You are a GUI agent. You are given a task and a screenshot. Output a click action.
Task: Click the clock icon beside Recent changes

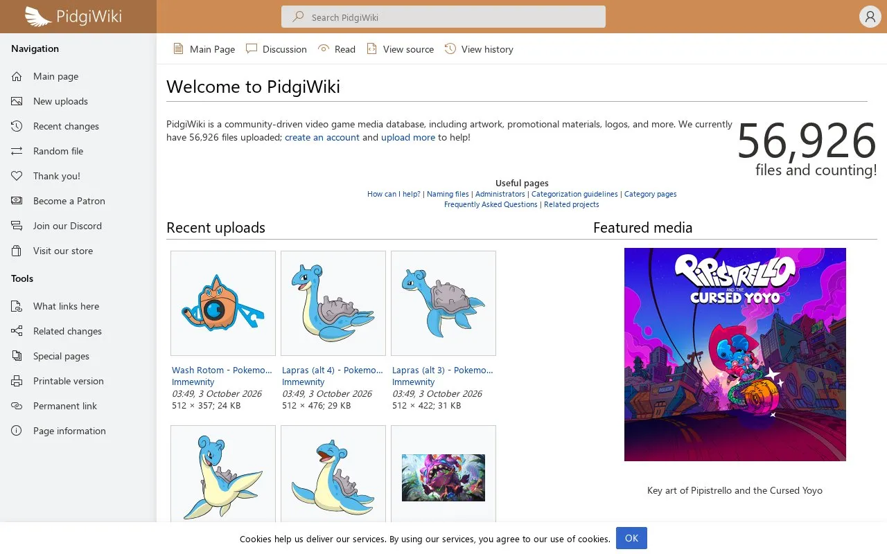(x=17, y=126)
